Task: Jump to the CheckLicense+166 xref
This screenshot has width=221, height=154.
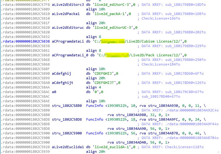Action: [x=160, y=18]
